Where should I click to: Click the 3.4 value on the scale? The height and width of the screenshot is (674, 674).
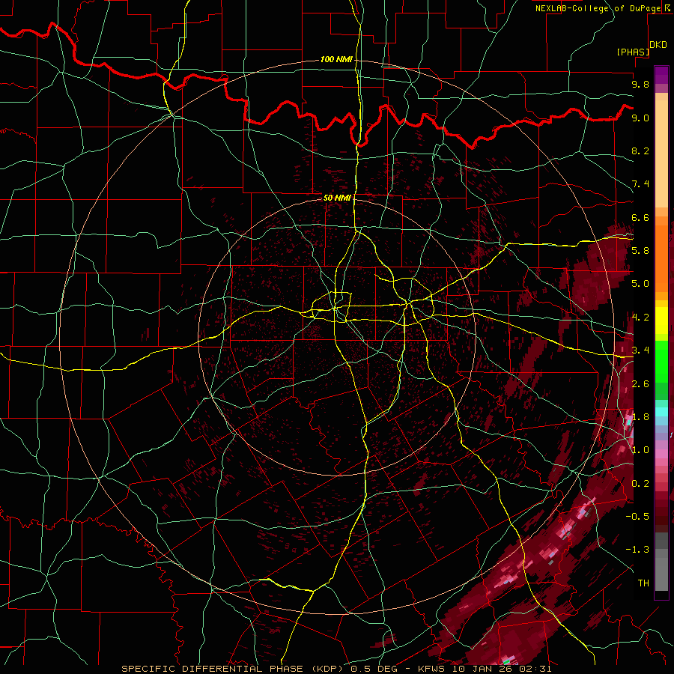(x=640, y=350)
